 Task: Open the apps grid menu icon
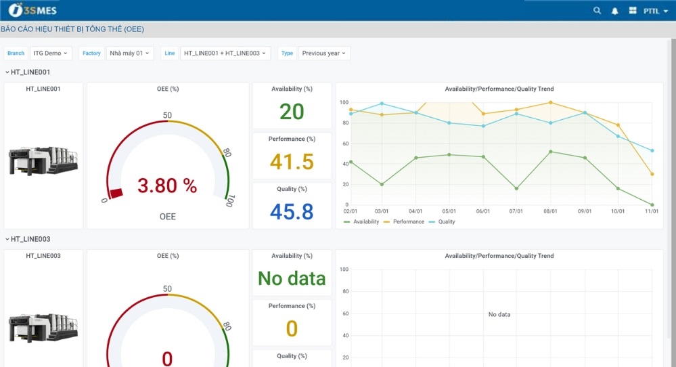[x=633, y=11]
